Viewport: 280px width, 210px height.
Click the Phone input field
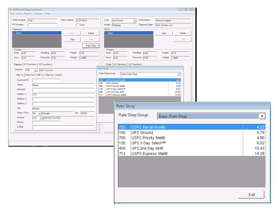[46, 123]
